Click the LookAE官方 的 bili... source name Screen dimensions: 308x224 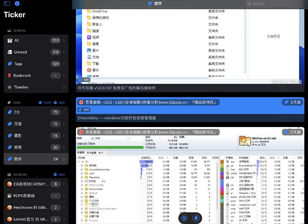[31, 219]
